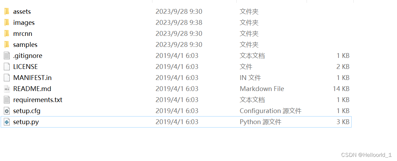Click the LICENSE blank file icon
Image resolution: width=397 pixels, height=161 pixels.
[7, 67]
